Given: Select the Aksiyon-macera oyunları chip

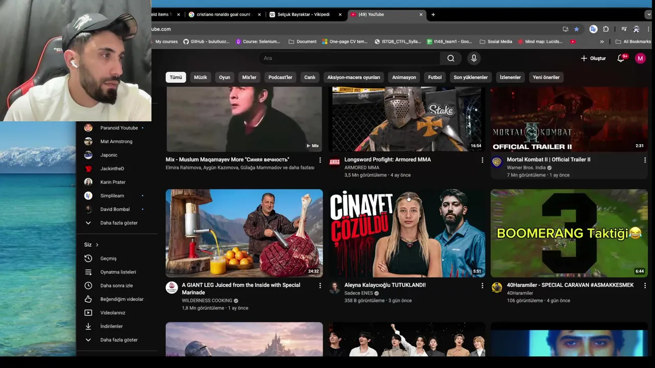Looking at the screenshot, I should pyautogui.click(x=354, y=77).
